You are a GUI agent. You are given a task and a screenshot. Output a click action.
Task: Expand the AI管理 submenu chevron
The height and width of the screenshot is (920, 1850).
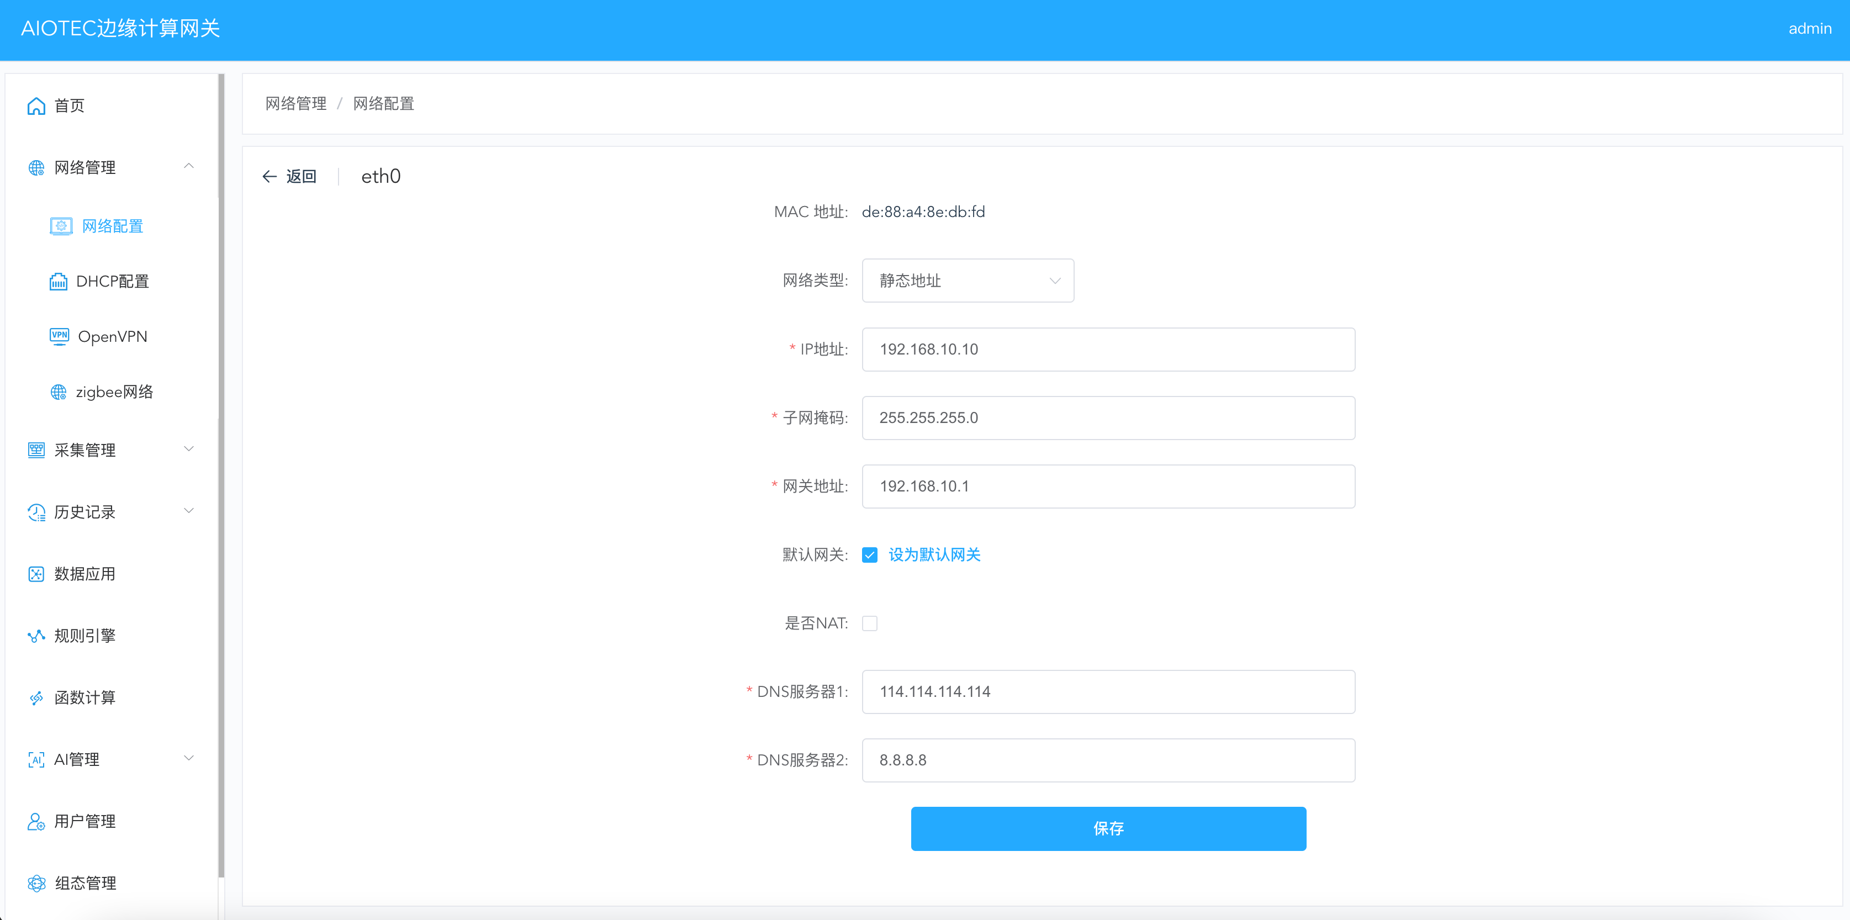189,758
